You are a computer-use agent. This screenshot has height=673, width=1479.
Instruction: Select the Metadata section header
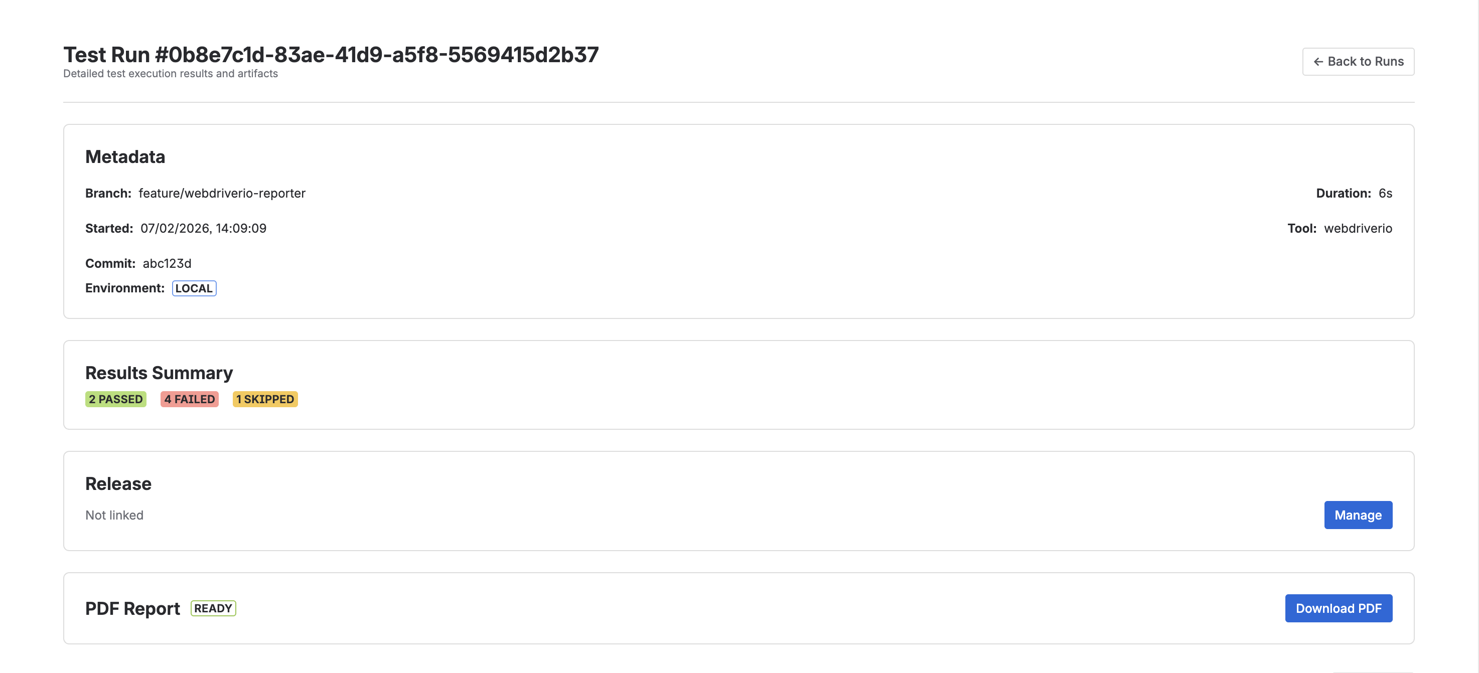pyautogui.click(x=125, y=156)
